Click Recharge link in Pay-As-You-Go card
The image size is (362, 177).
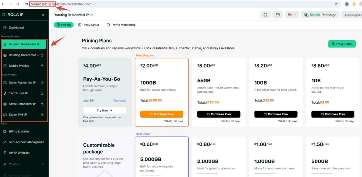tap(119, 100)
